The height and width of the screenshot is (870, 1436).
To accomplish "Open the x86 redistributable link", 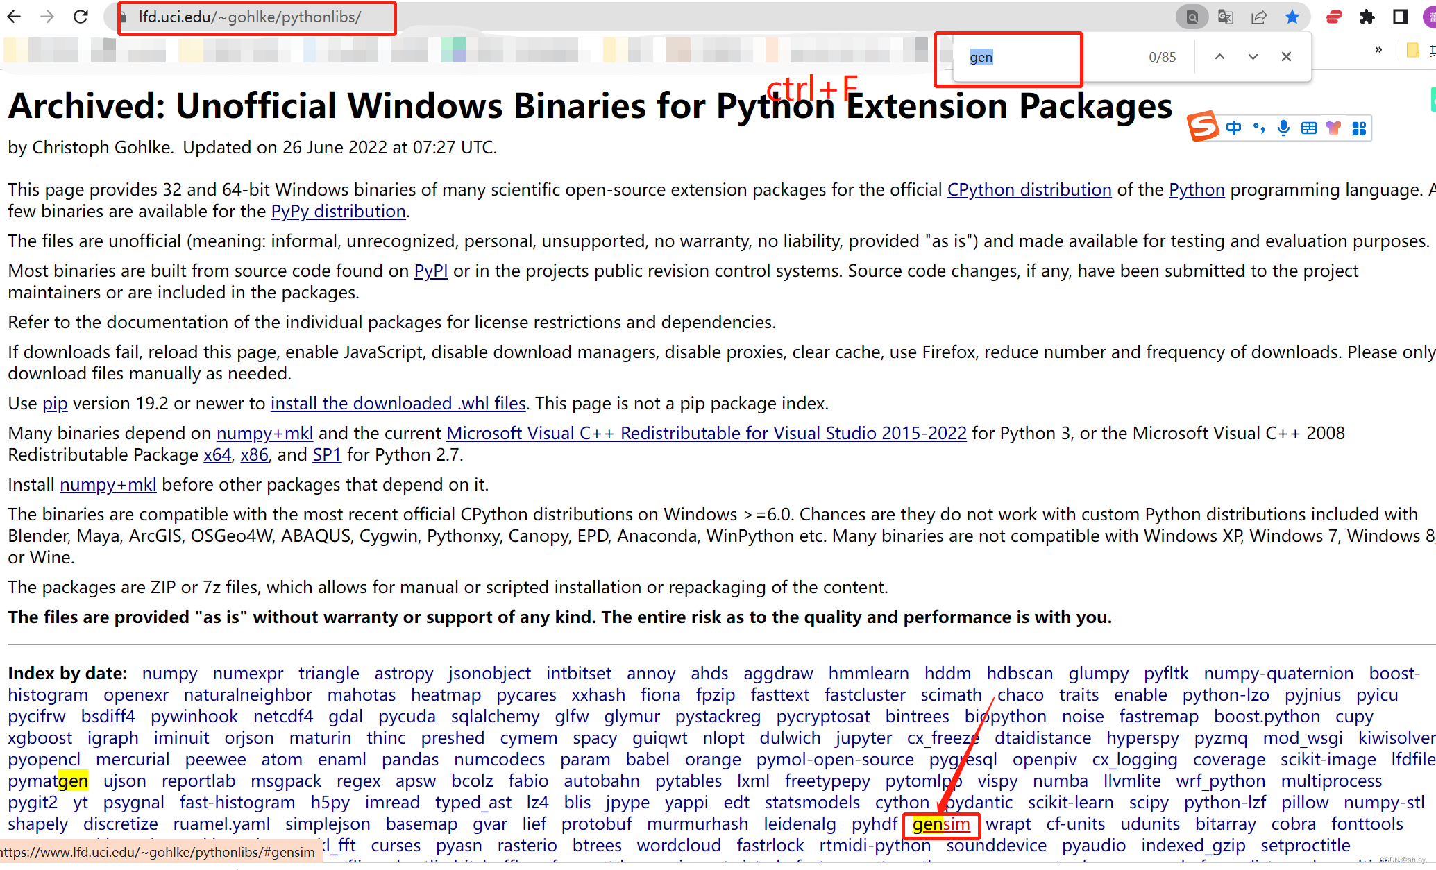I will click(x=254, y=454).
